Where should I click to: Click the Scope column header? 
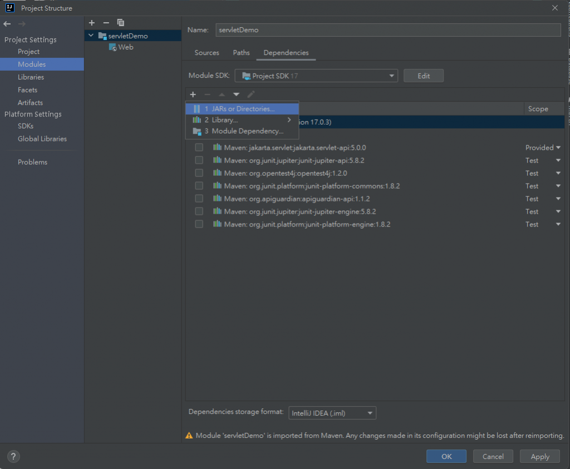544,108
